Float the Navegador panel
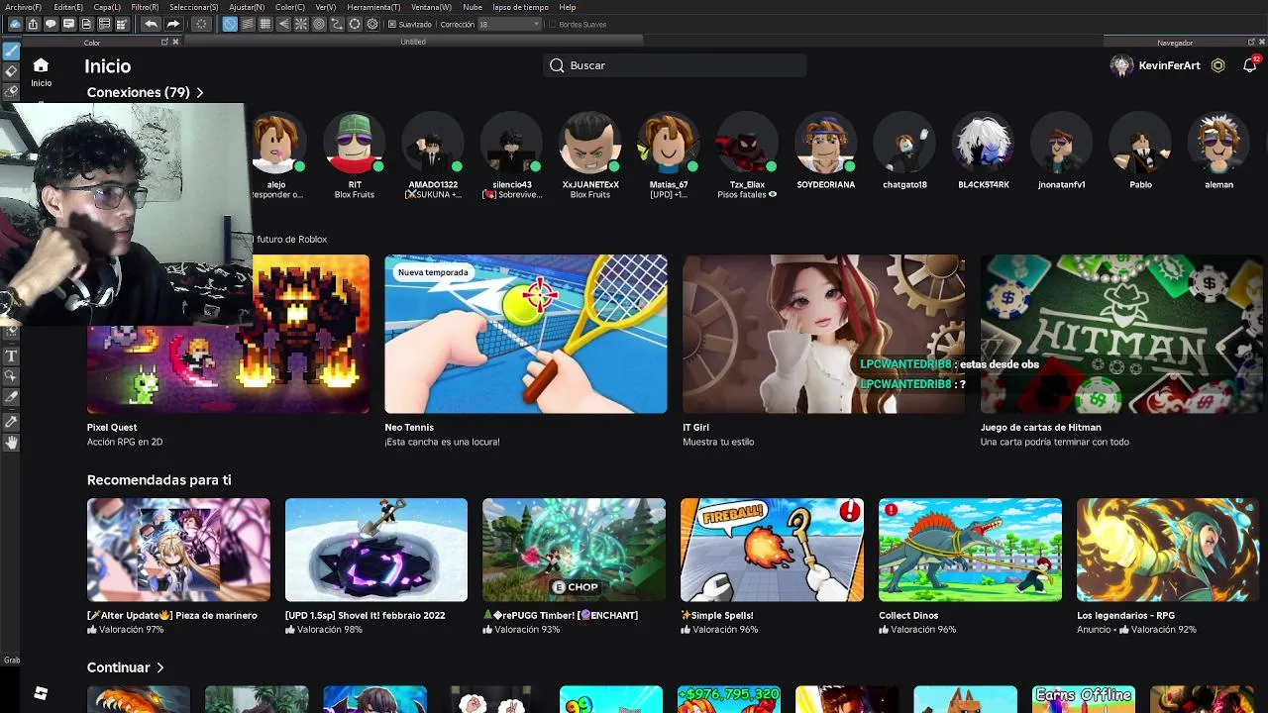This screenshot has height=713, width=1268. click(x=1251, y=43)
